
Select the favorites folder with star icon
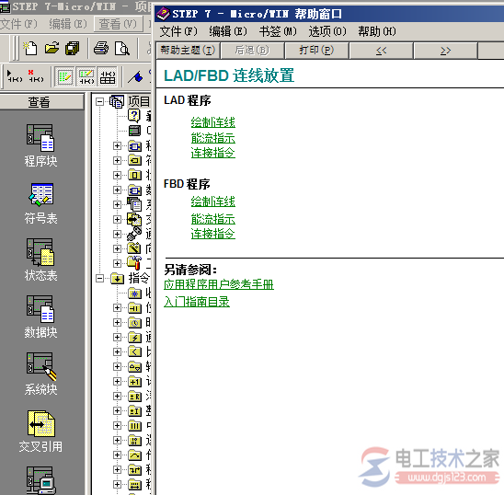tap(134, 293)
